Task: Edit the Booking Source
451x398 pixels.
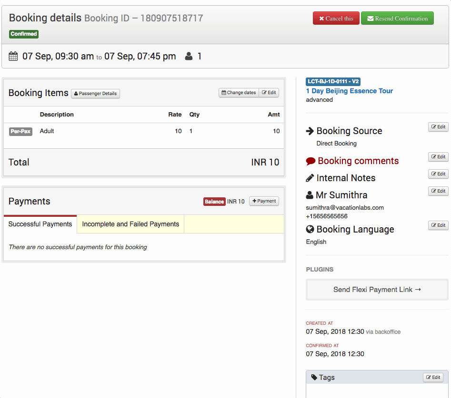Action: [438, 127]
